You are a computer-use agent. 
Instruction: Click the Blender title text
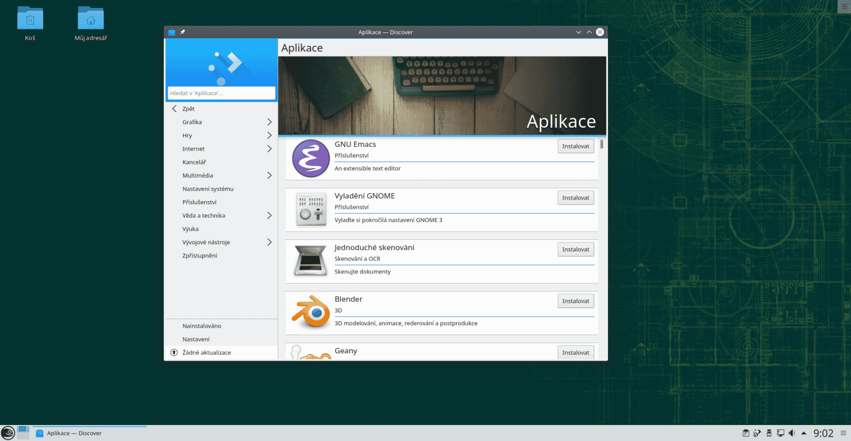click(348, 299)
